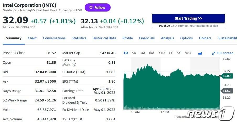Image resolution: width=237 pixels, height=124 pixels.
Task: Open the Financials tab
Action: pyautogui.click(x=147, y=38)
